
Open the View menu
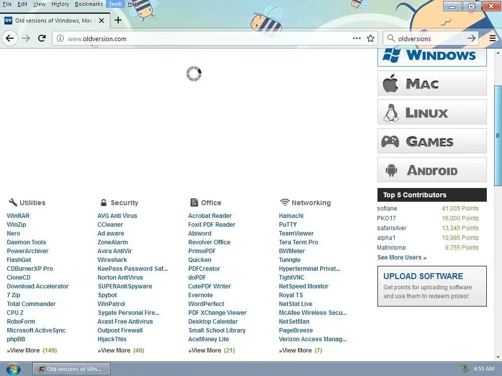[x=39, y=4]
